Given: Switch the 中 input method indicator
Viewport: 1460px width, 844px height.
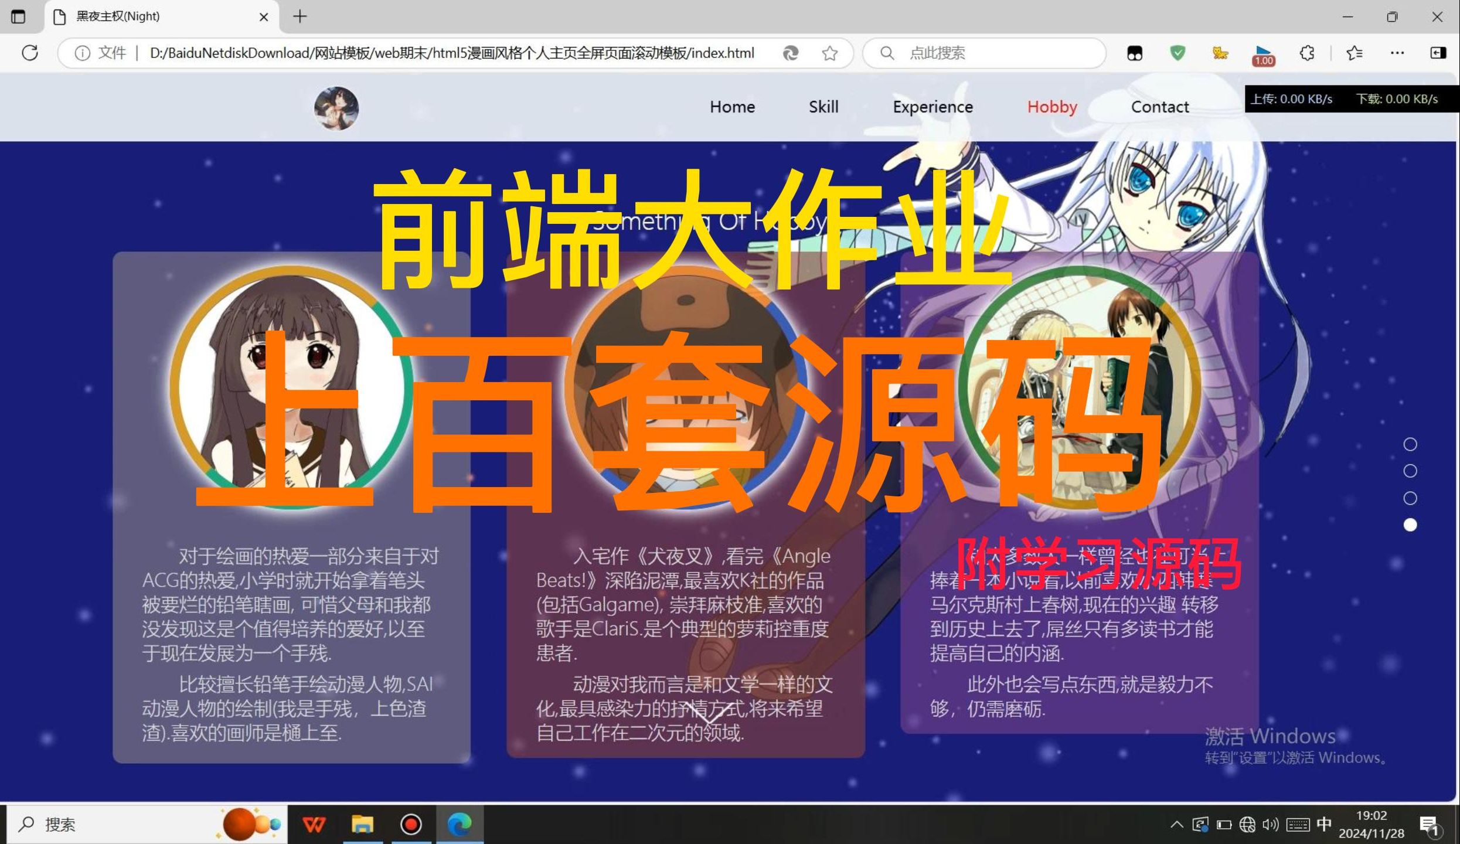Looking at the screenshot, I should pyautogui.click(x=1324, y=824).
